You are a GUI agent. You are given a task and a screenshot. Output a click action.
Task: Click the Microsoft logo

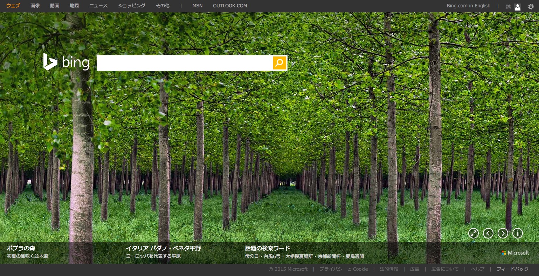(x=515, y=253)
